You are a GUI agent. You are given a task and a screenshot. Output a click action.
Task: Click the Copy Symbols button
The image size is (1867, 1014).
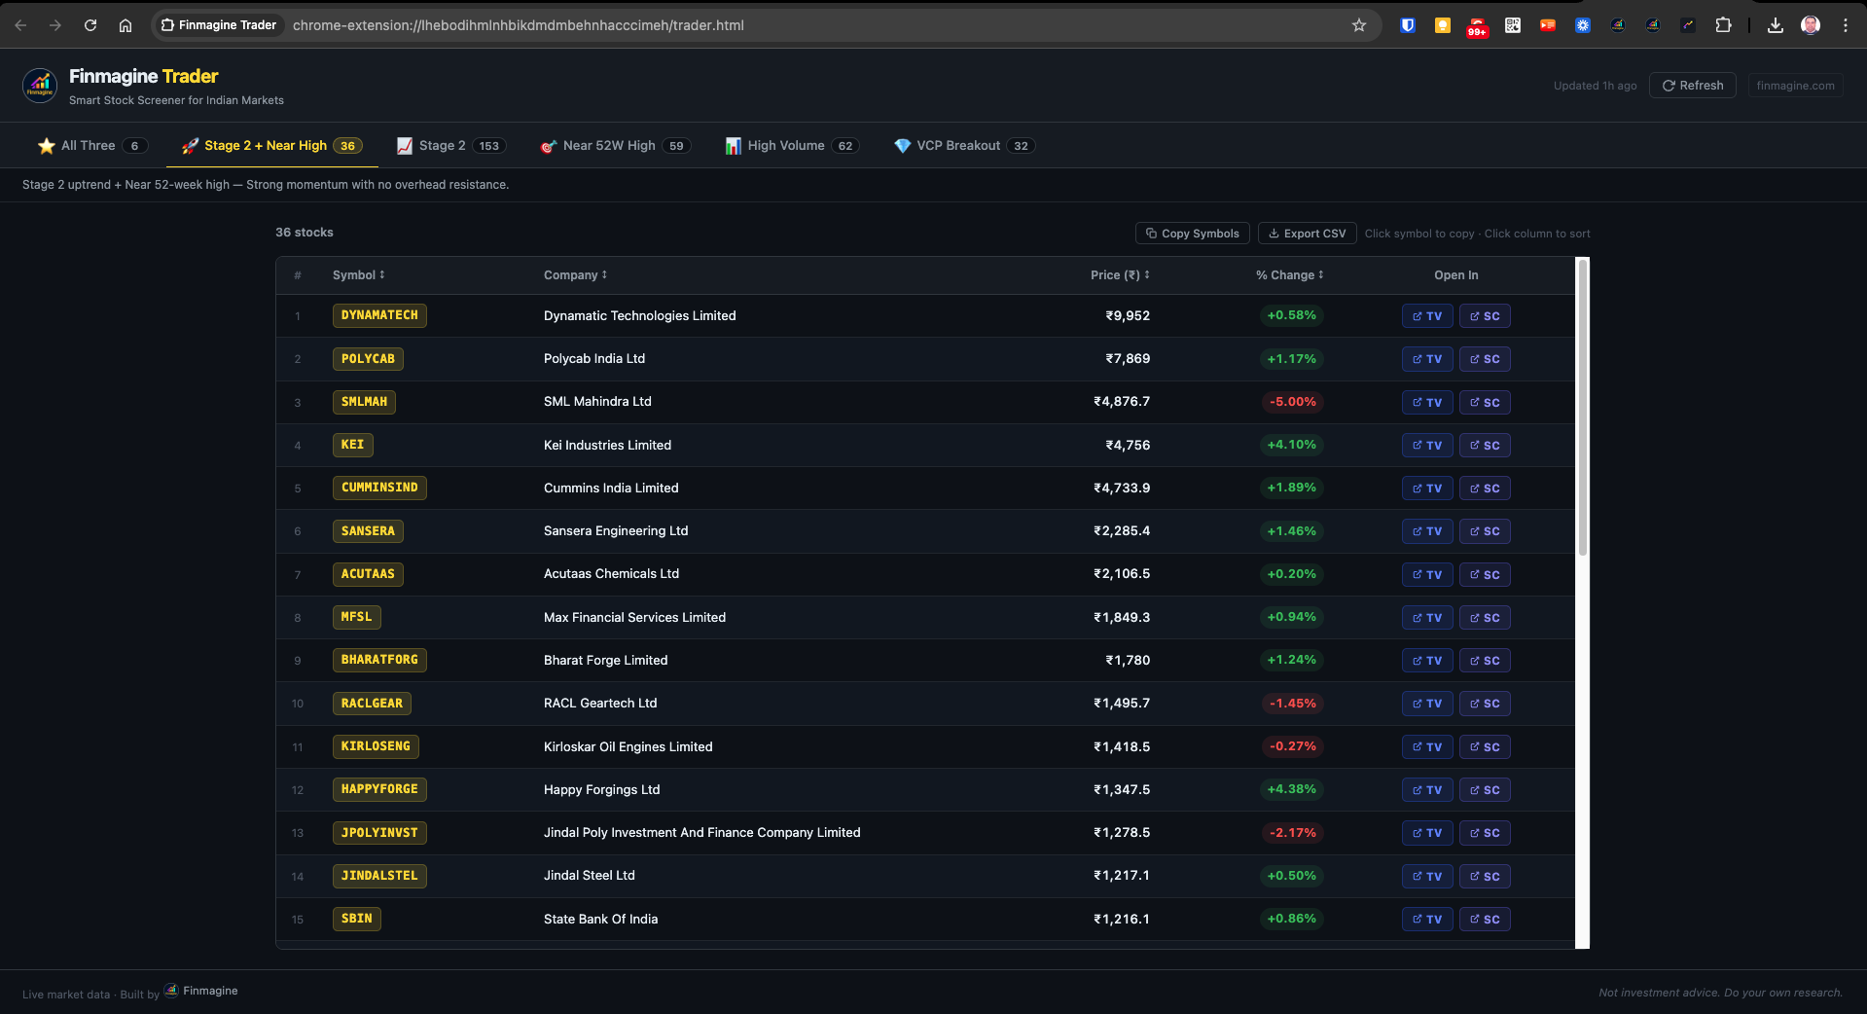(x=1192, y=234)
